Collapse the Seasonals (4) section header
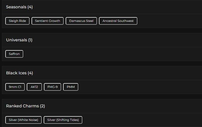202x127 pixels. [101, 7]
